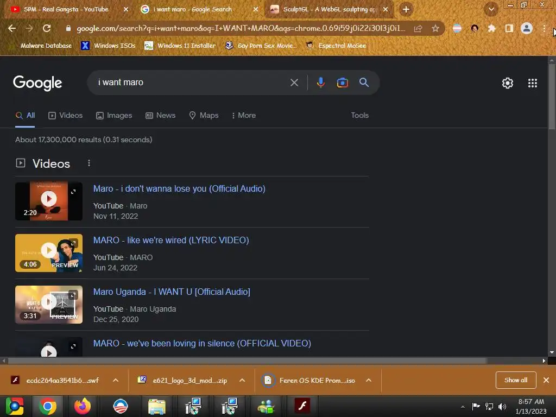
Task: Clear the search box with X icon
Action: point(294,83)
